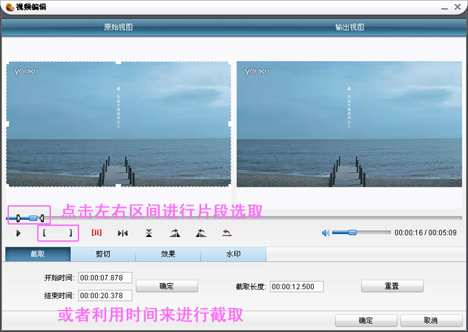Click the 00:00:16 / 00:05:09 time display
The image size is (468, 332).
pyautogui.click(x=425, y=233)
